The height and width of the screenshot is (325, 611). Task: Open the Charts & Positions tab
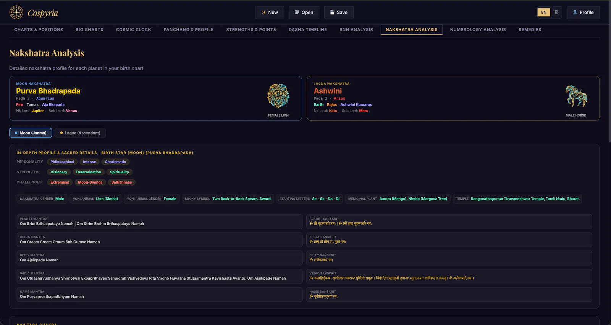coord(39,30)
